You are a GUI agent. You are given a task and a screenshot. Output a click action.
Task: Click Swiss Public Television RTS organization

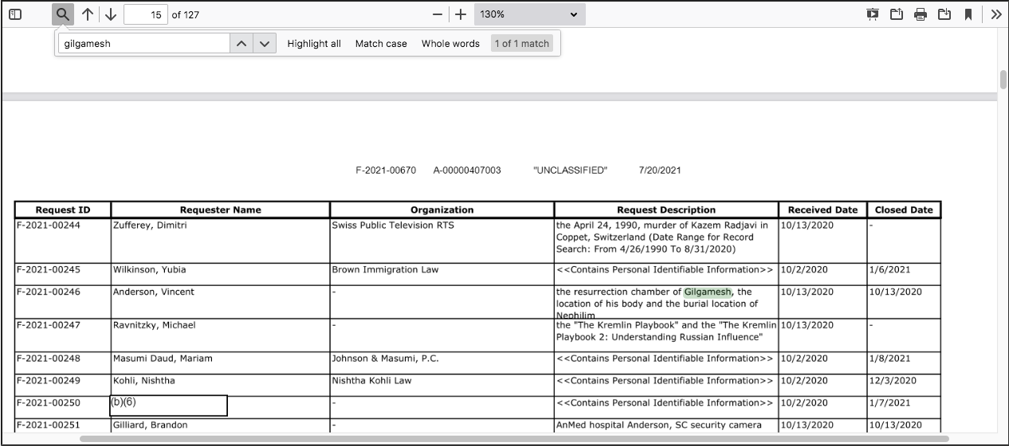click(x=393, y=225)
